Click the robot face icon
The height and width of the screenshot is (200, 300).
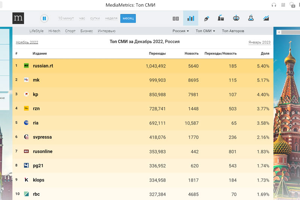click(236, 18)
